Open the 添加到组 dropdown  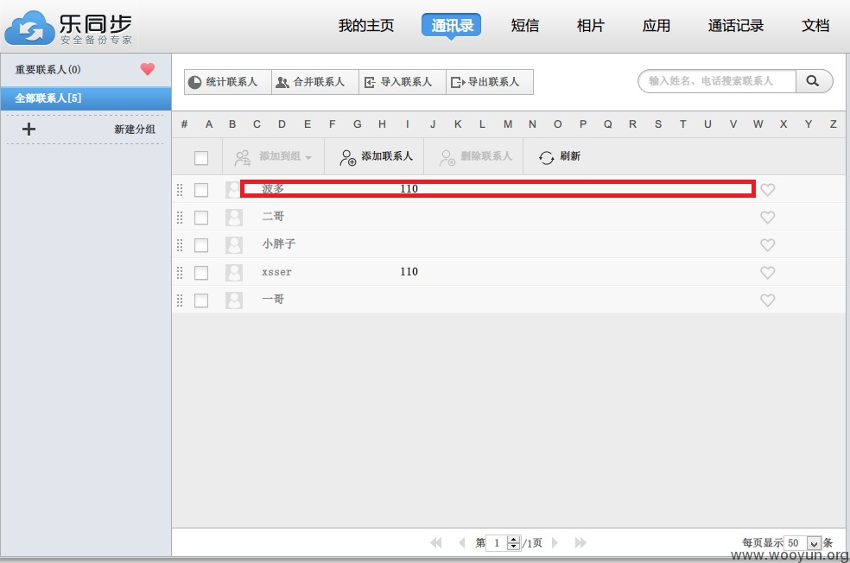pyautogui.click(x=273, y=156)
